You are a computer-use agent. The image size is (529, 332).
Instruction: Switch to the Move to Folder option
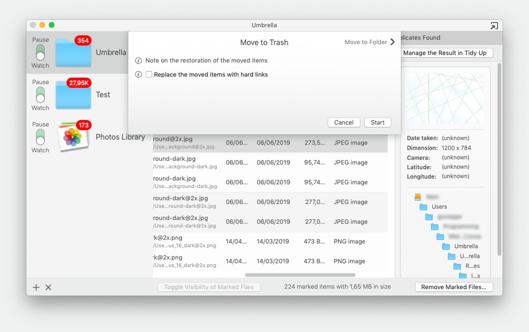coord(370,42)
